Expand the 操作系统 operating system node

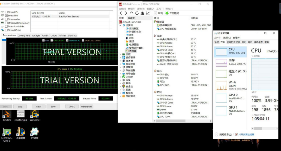pos(120,58)
